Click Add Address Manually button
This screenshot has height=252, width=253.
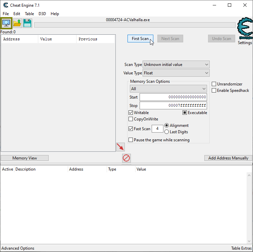(x=228, y=158)
